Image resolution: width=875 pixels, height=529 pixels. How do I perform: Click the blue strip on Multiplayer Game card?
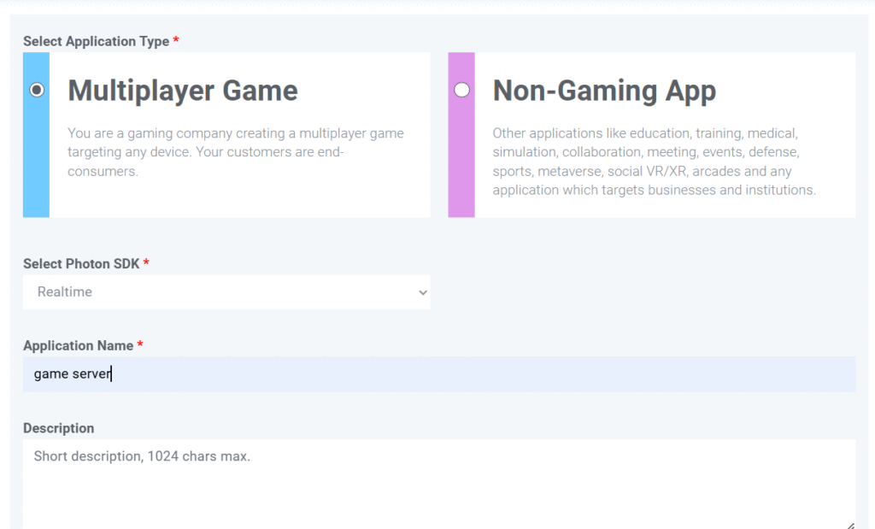point(37,171)
